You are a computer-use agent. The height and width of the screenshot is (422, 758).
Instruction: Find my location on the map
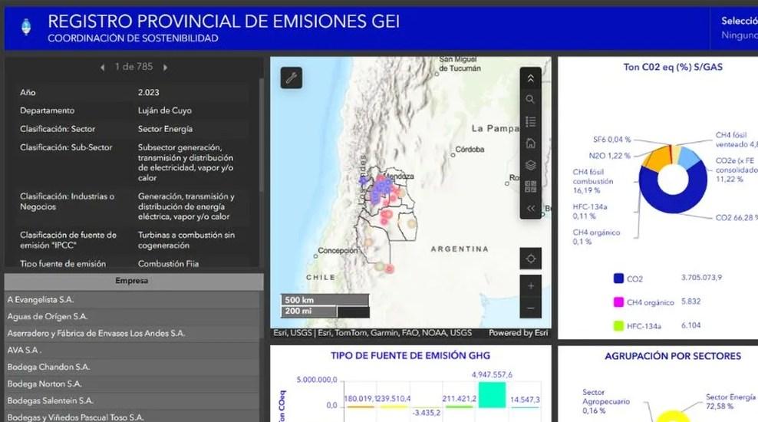pyautogui.click(x=530, y=259)
